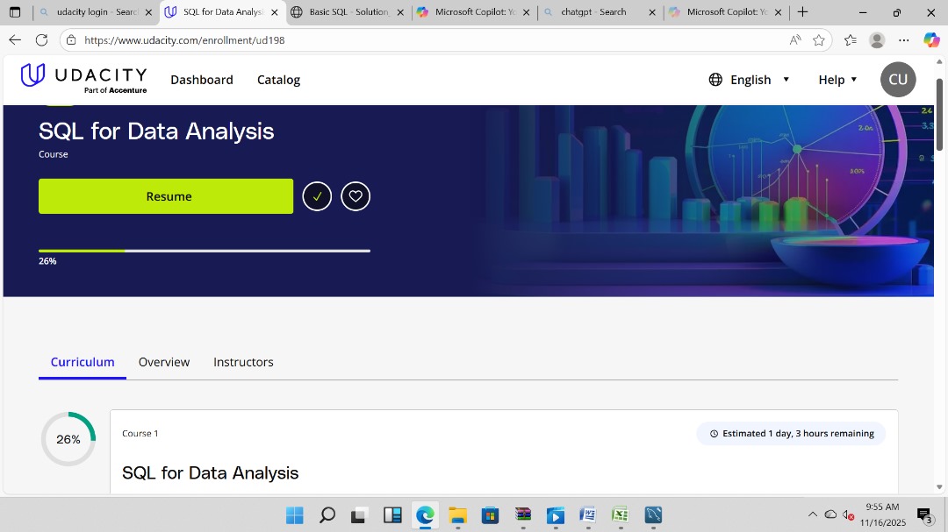Open the Catalog link in the navbar

coord(278,79)
